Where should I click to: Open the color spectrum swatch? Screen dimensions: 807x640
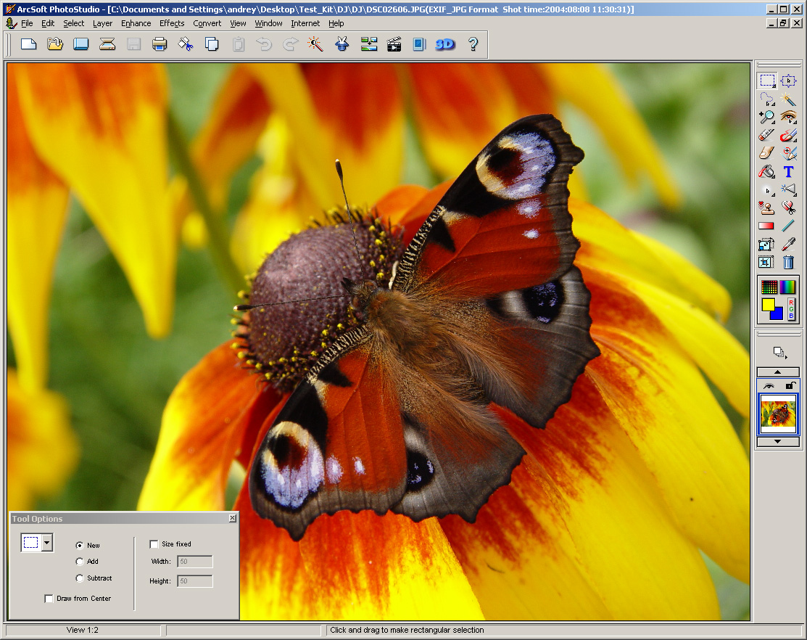click(787, 287)
